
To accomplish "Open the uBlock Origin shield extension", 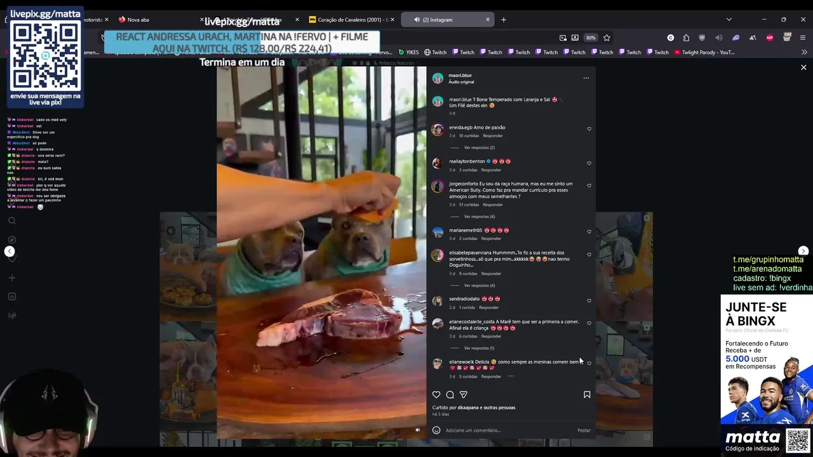I will point(702,37).
